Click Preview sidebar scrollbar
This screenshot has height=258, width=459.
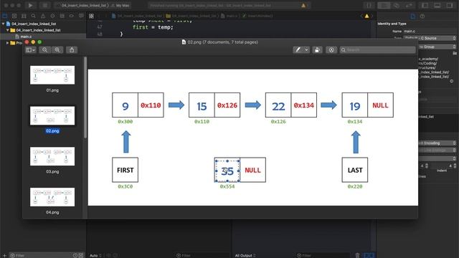(85, 97)
